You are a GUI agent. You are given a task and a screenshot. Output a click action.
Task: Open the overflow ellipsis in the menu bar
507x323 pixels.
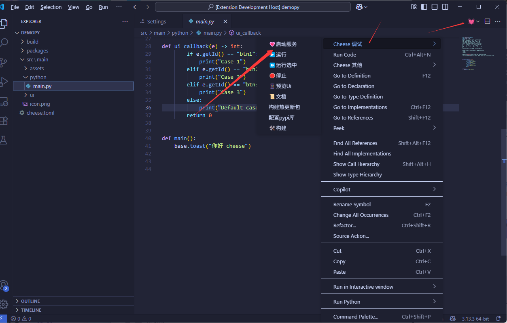click(119, 7)
